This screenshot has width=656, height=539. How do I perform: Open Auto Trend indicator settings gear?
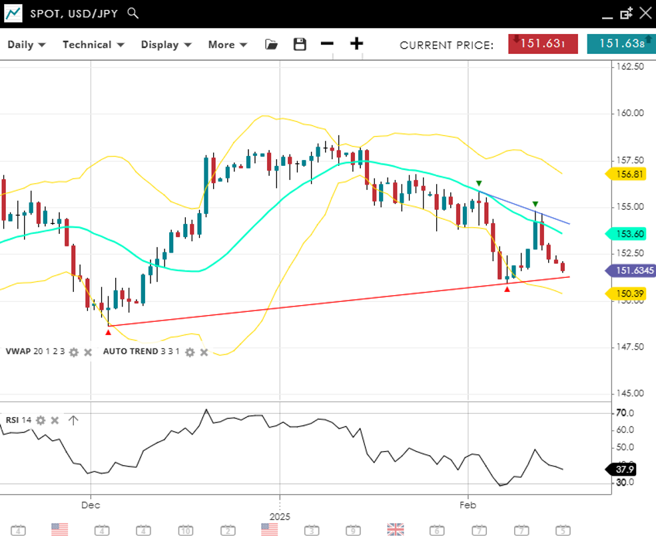pos(190,352)
